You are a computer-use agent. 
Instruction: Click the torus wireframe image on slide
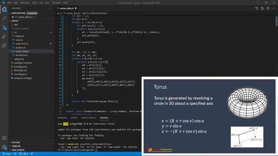coord(248,102)
